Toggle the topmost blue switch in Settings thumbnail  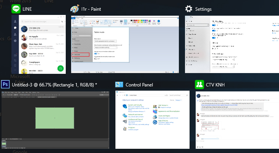click(x=214, y=25)
